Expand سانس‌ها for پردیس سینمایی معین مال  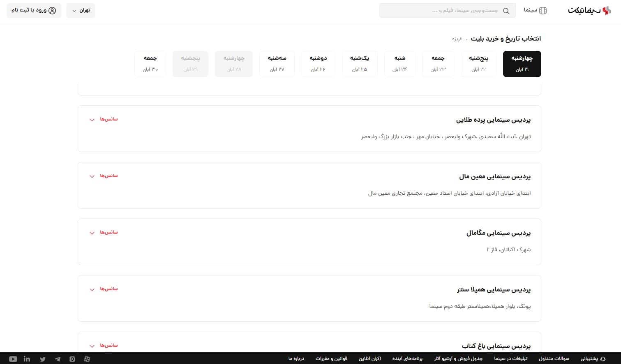pos(104,176)
